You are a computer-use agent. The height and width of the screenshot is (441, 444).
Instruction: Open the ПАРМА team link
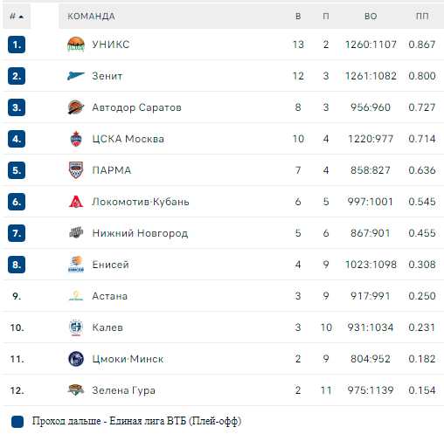click(112, 170)
